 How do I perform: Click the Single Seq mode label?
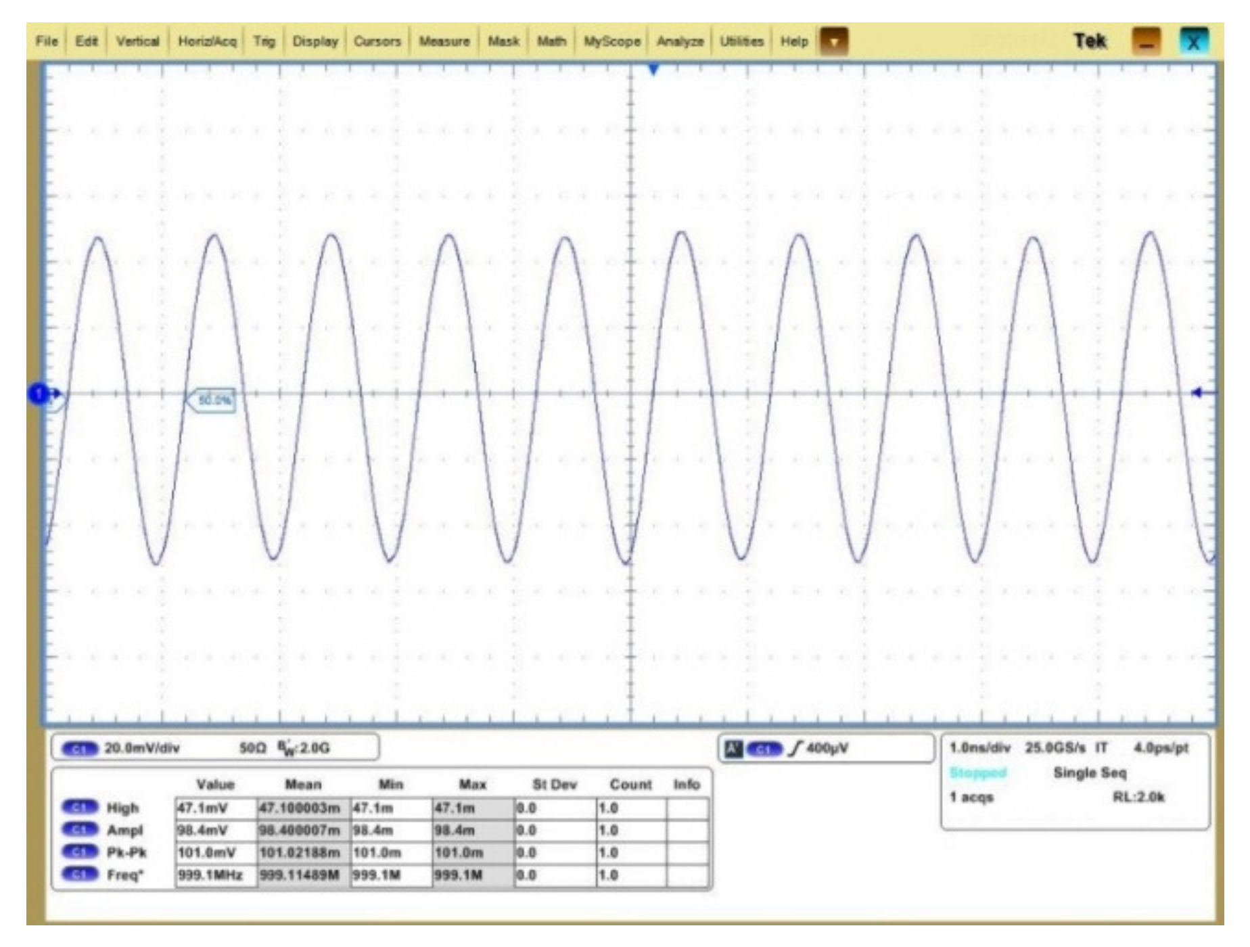(1090, 772)
